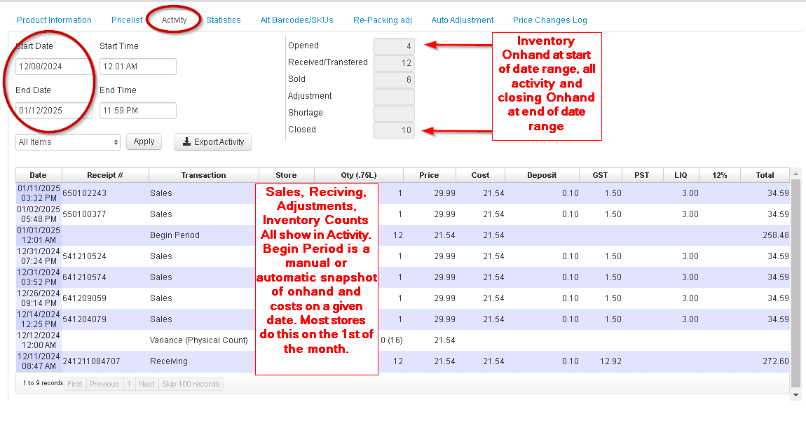Click the Apply button
Image resolution: width=806 pixels, height=423 pixels.
click(144, 141)
